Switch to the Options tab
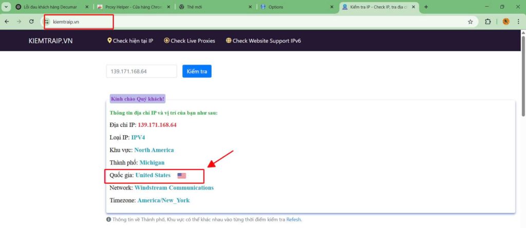The height and width of the screenshot is (228, 526). 297,7
